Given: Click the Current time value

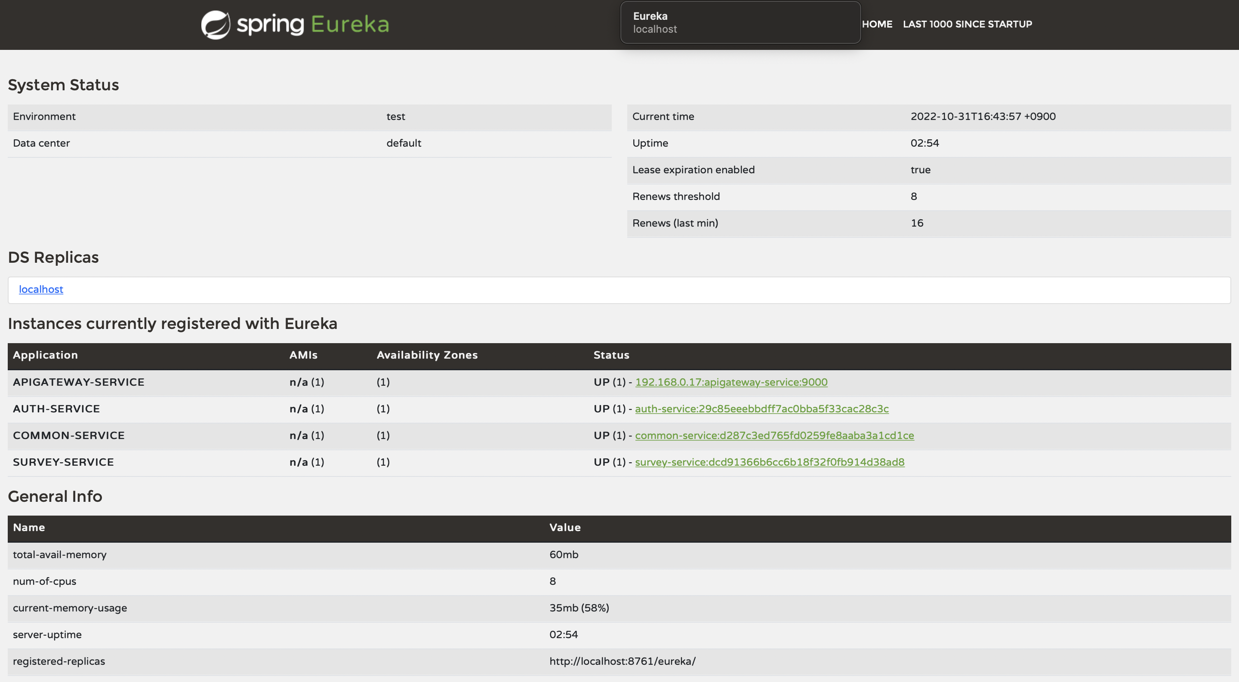Looking at the screenshot, I should pyautogui.click(x=983, y=116).
